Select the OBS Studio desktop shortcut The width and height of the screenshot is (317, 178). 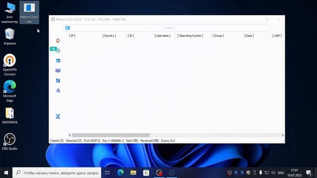tap(9, 142)
